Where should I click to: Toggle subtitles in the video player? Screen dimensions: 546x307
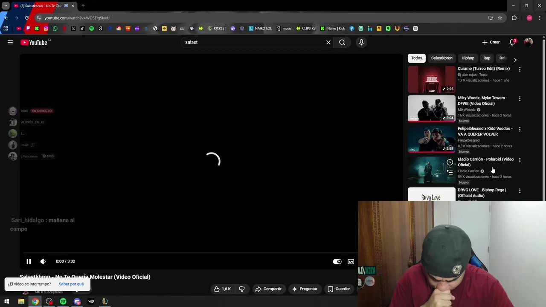pyautogui.click(x=351, y=261)
